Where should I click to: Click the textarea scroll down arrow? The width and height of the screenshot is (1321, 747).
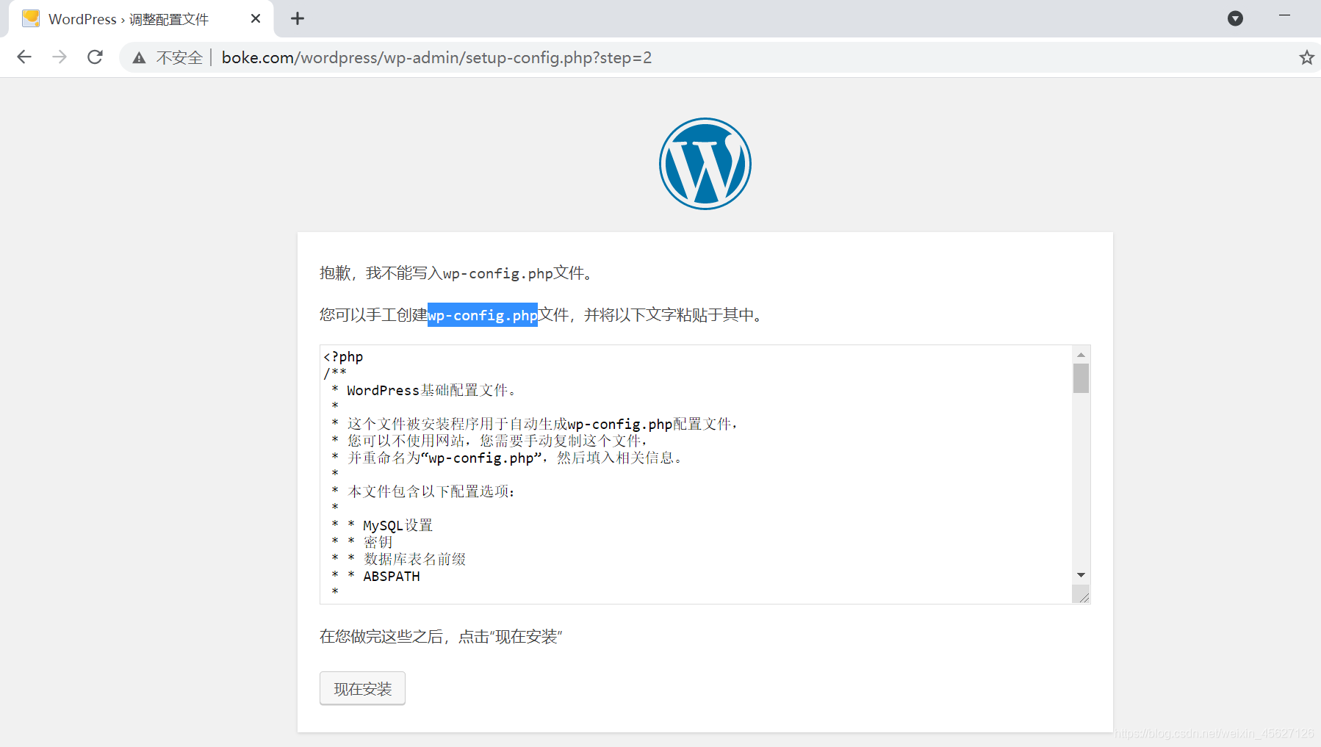1081,575
